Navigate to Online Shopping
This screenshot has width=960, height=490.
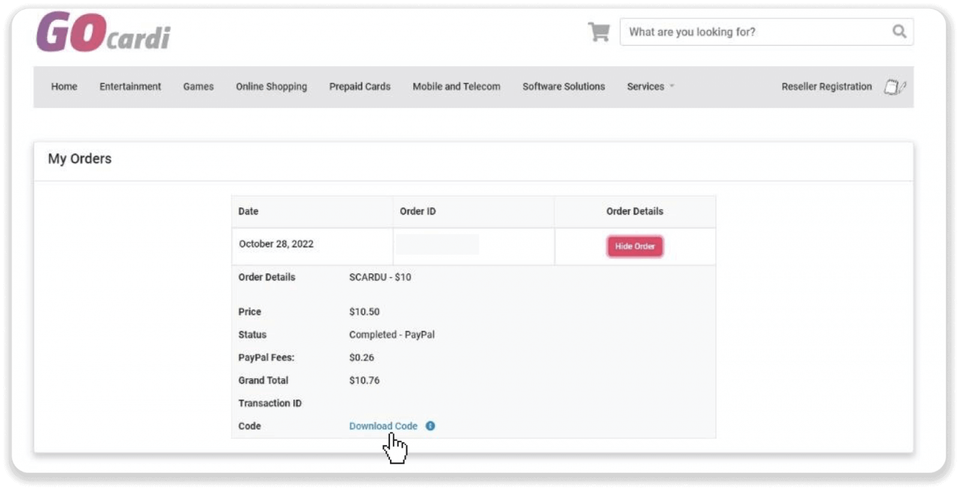pyautogui.click(x=271, y=86)
